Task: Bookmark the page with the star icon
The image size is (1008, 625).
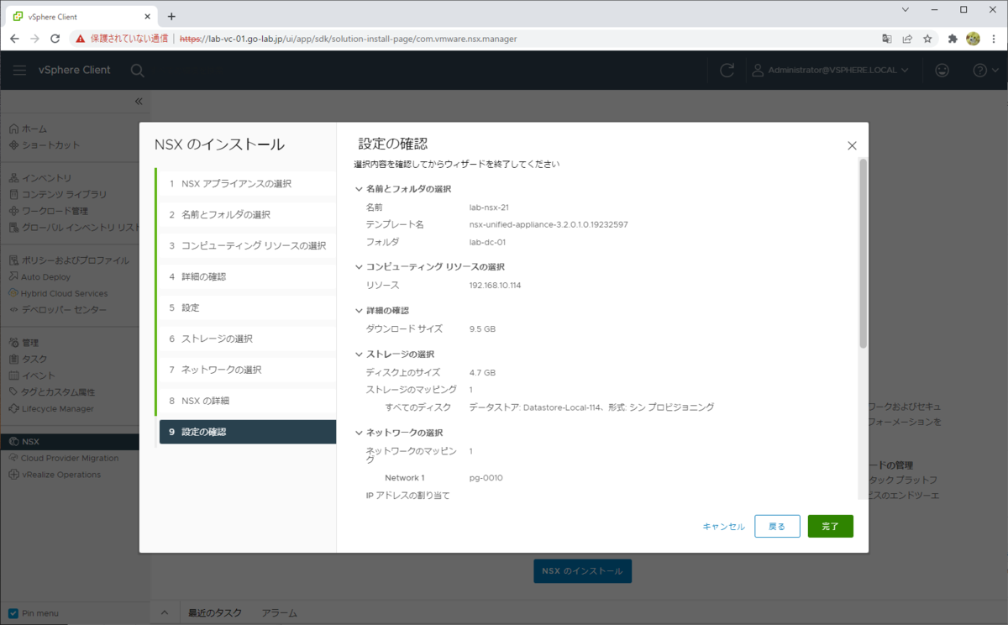Action: point(927,39)
